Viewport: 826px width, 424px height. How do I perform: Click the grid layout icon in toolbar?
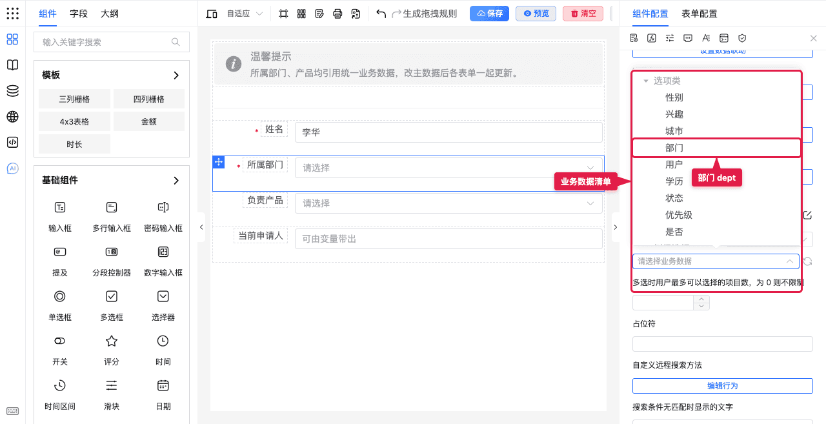[301, 14]
